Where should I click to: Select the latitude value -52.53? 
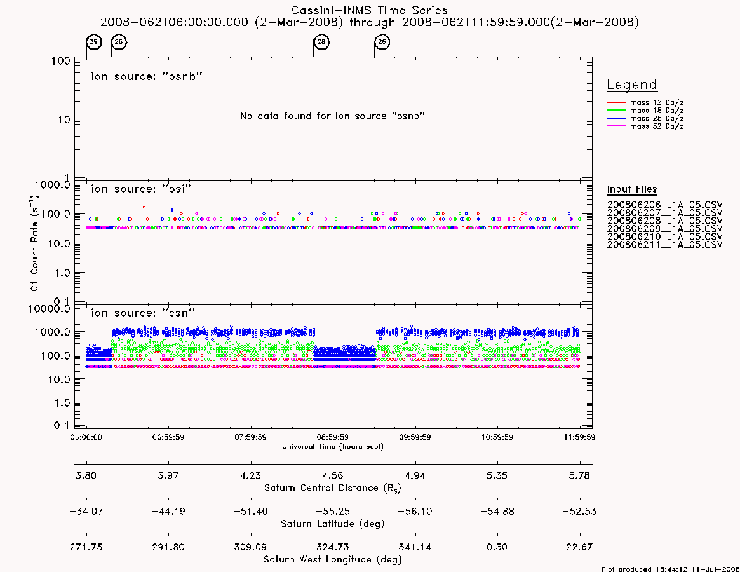tap(579, 512)
